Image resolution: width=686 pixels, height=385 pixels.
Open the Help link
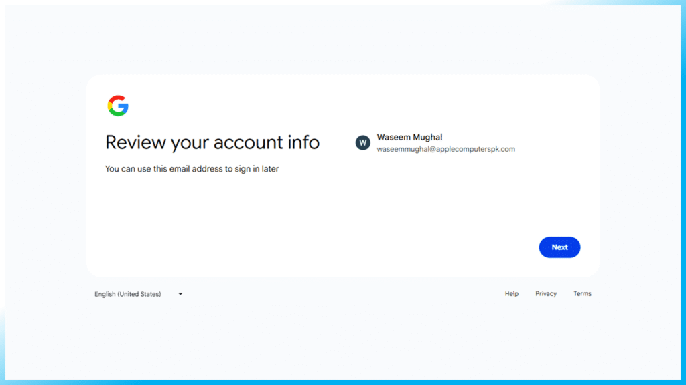(512, 294)
